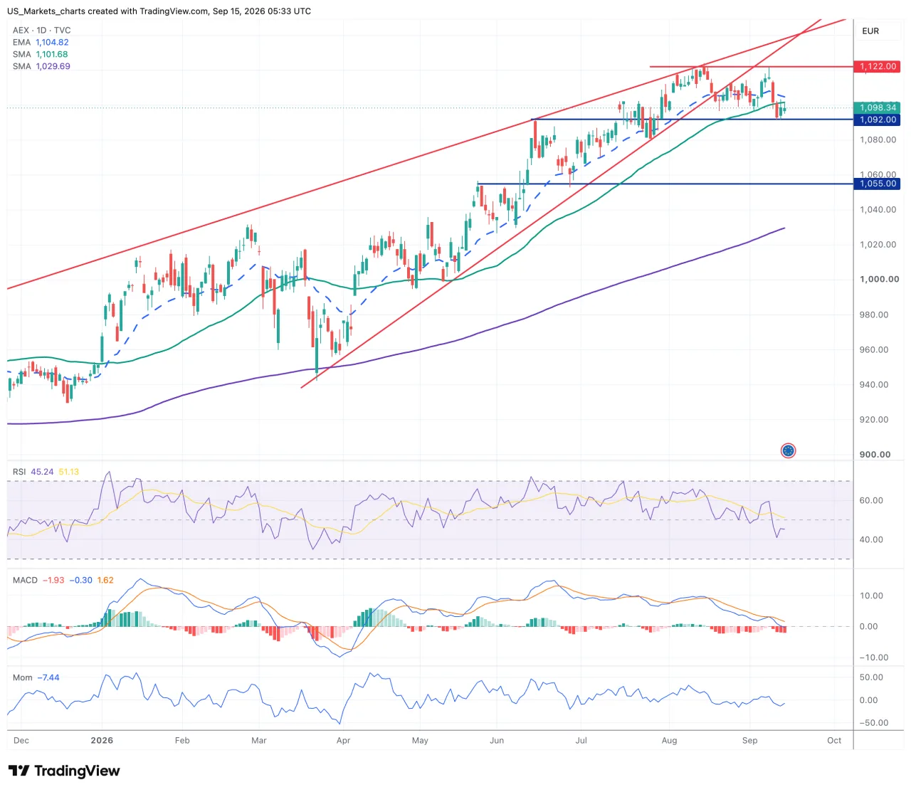The height and width of the screenshot is (792, 911).
Task: Click the RSI moving average value 51.13
Action: 69,472
